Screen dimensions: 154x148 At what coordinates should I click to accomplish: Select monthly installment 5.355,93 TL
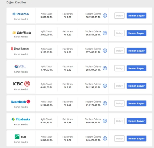click(x=46, y=140)
